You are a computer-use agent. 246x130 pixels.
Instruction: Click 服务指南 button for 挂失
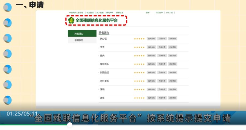pyautogui.click(x=151, y=55)
